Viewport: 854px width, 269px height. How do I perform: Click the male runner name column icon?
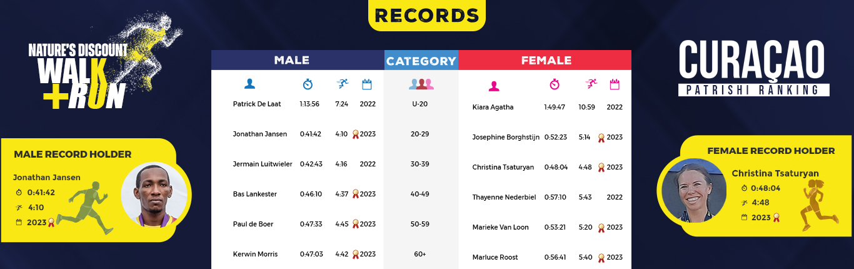(249, 84)
